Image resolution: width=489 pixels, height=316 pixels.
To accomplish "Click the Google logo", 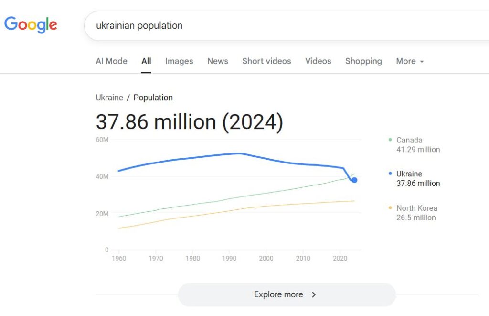I will tap(31, 24).
